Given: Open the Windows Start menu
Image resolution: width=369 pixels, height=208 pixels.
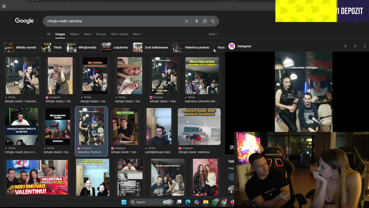Looking at the screenshot, I should [124, 202].
